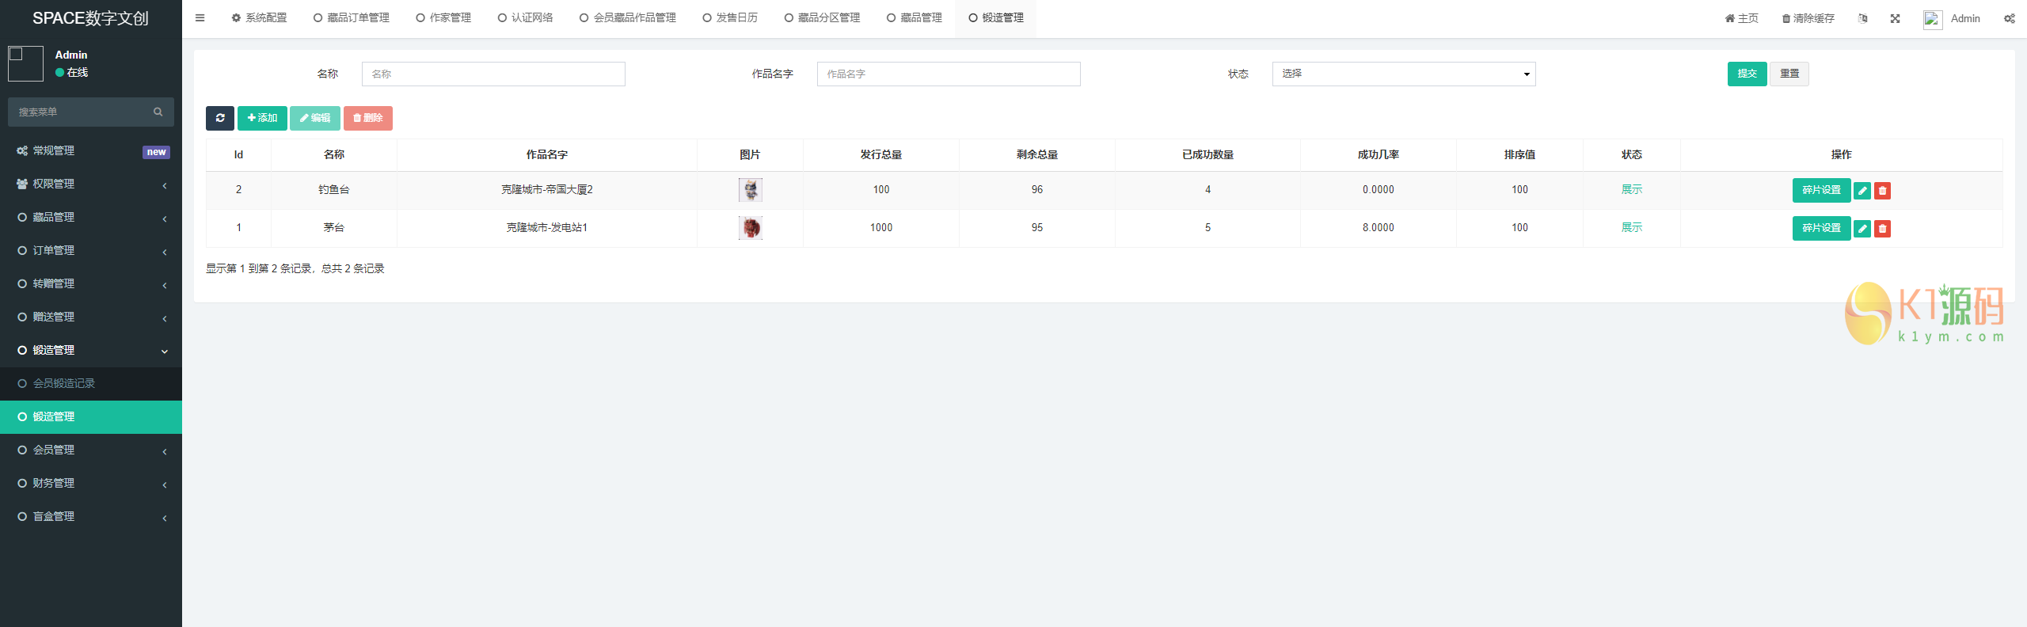
Task: Switch to the 作家管理 tab
Action: (443, 18)
